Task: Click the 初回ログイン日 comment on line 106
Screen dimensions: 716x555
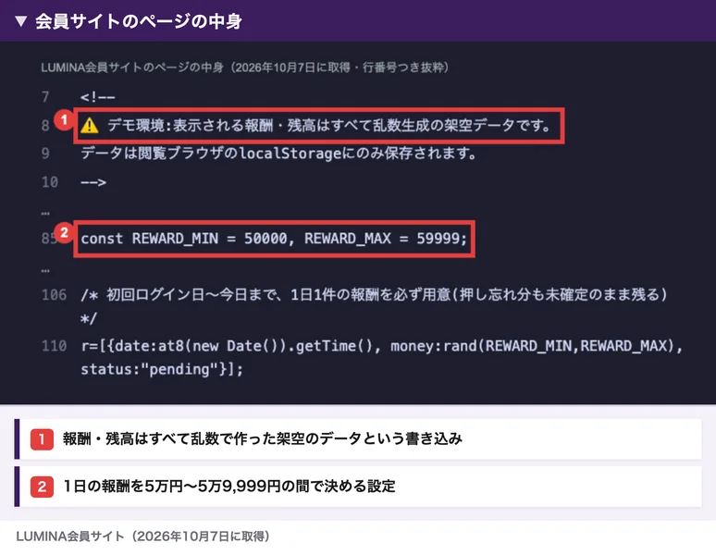Action: (x=374, y=306)
